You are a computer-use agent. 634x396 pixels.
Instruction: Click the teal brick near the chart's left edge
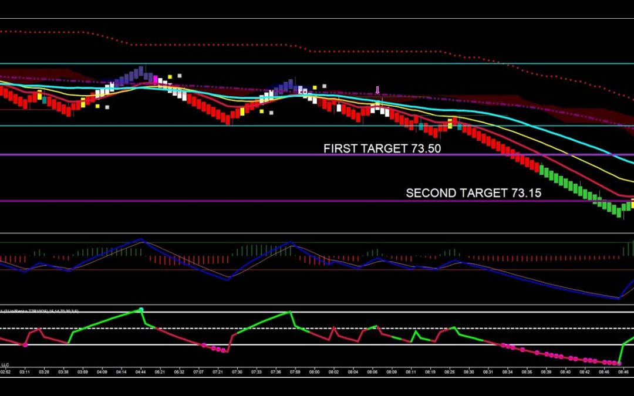point(45,100)
